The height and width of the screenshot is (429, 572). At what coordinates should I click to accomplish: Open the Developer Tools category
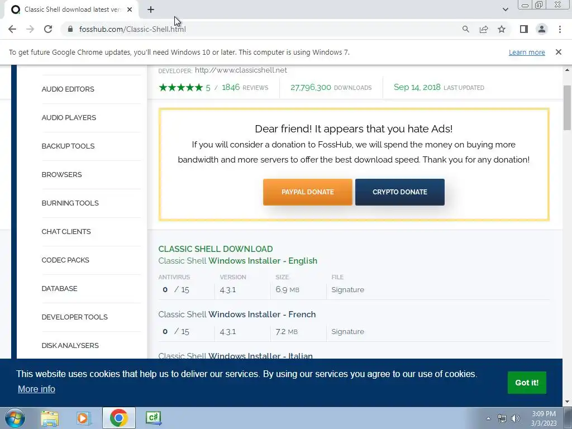point(74,317)
